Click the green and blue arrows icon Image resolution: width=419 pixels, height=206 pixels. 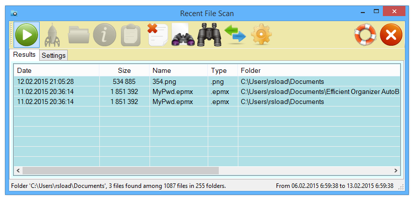(235, 34)
